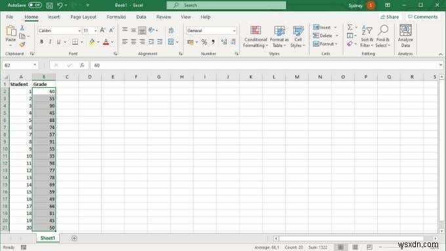Click the Undo arrow
This screenshot has height=251, width=446.
tap(60, 5)
